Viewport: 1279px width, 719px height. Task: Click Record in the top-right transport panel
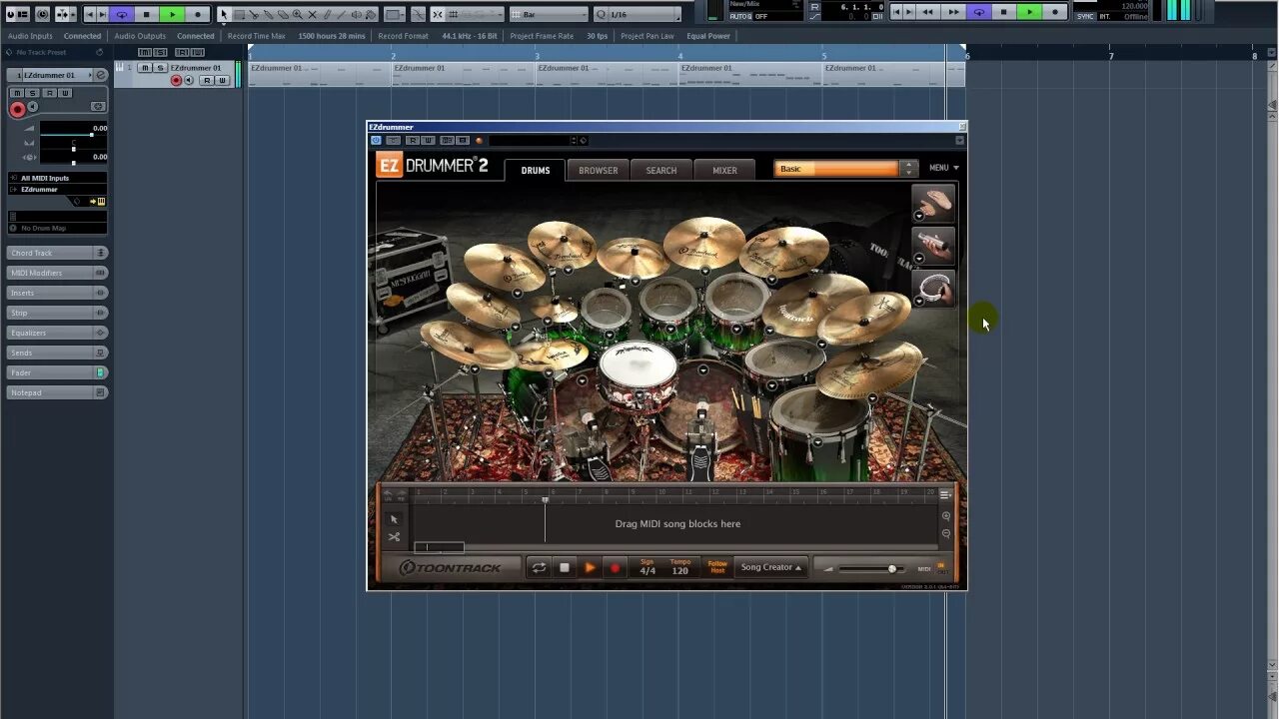click(x=1054, y=12)
